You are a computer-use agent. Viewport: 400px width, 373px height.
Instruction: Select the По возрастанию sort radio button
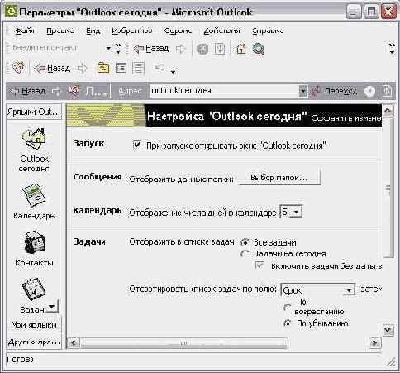[288, 308]
